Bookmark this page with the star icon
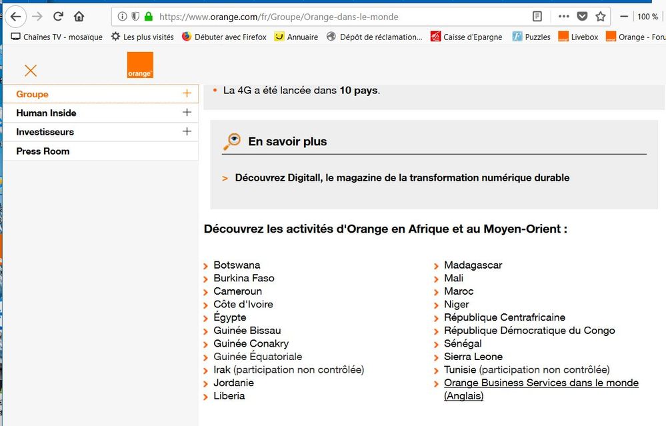The height and width of the screenshot is (426, 666). coord(600,17)
